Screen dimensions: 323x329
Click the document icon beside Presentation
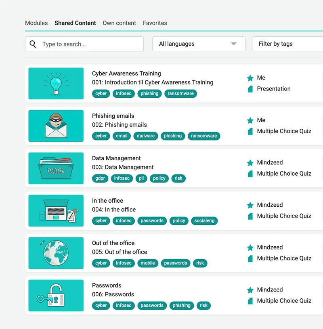tap(250, 89)
